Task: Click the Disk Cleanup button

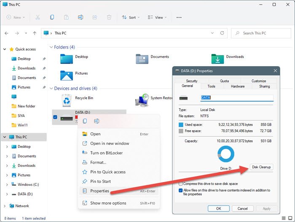Action: (261, 167)
